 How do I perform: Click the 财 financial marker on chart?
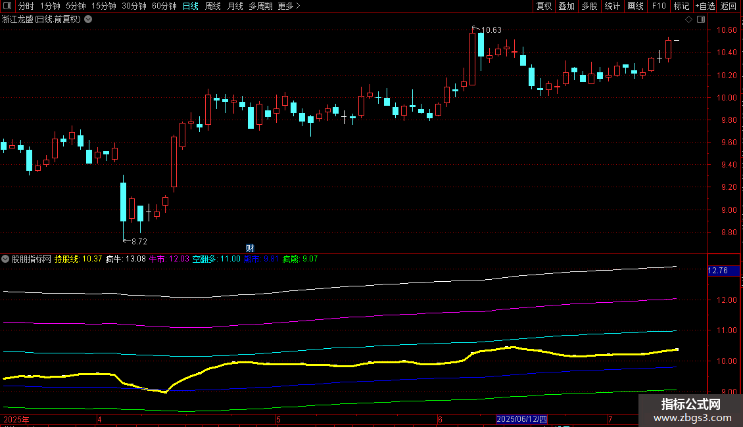click(251, 248)
